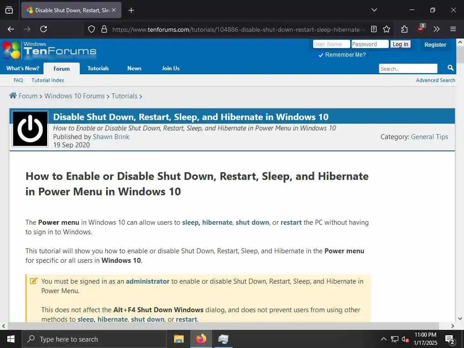Open the clock showing 11:00 PM
Viewport: 464px width, 348px height.
point(425,339)
